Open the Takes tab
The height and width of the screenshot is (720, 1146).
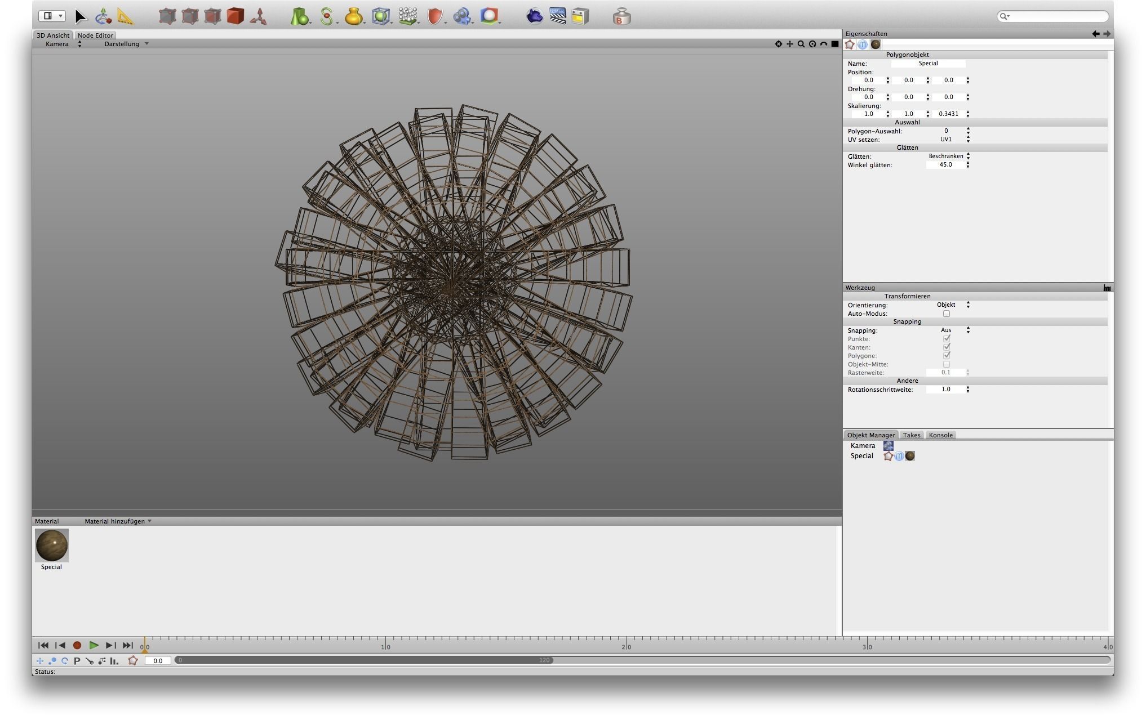pos(911,435)
